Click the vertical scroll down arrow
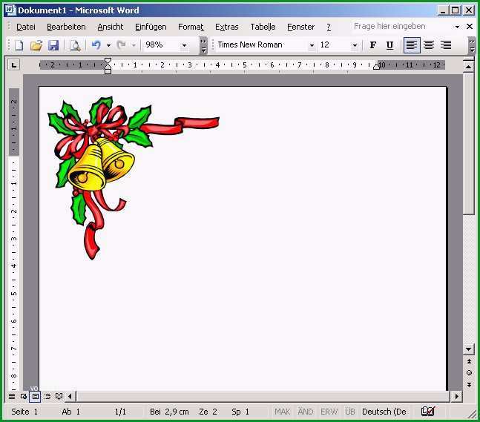 tap(468, 349)
